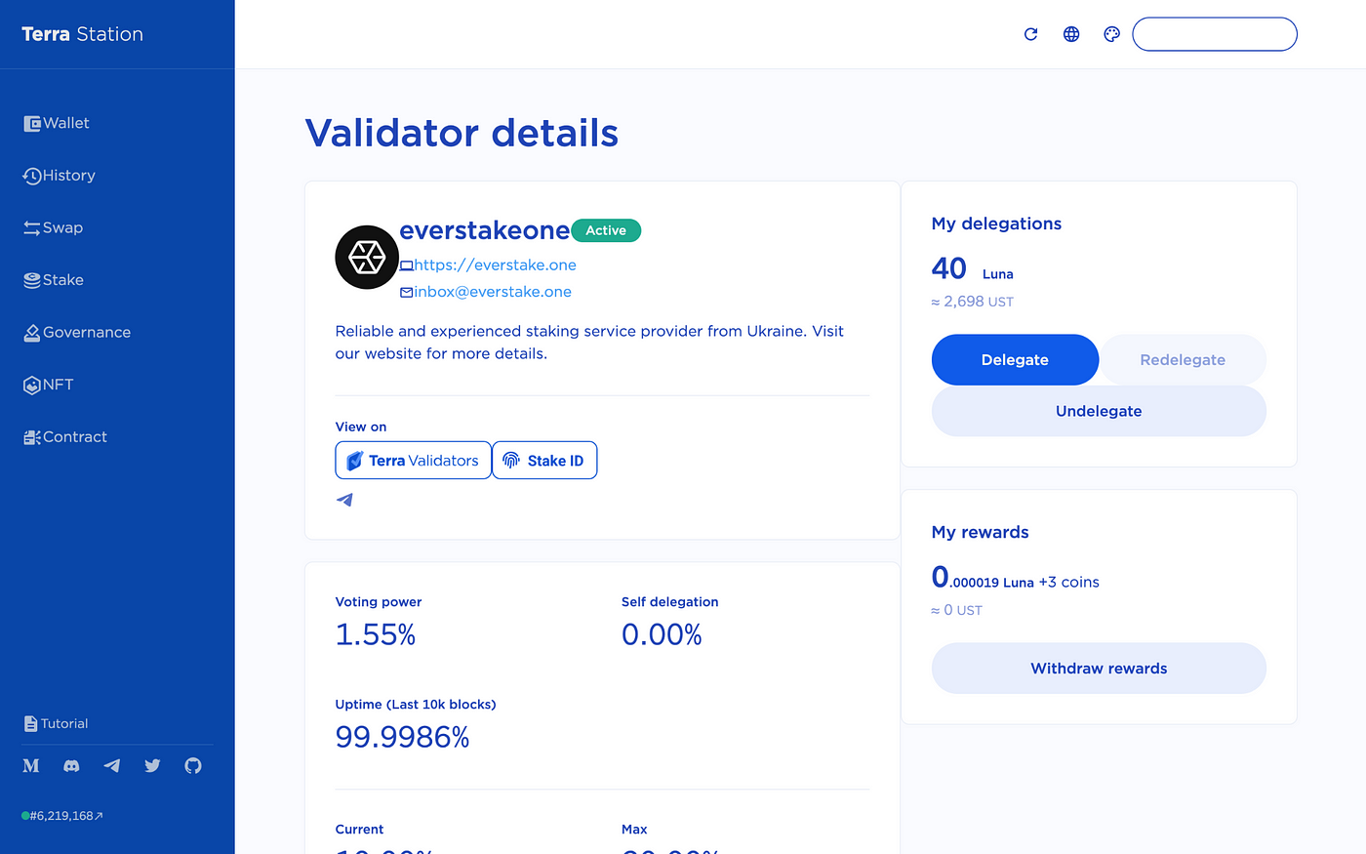Click the everstakeone validator logo
The image size is (1366, 854).
point(367,258)
